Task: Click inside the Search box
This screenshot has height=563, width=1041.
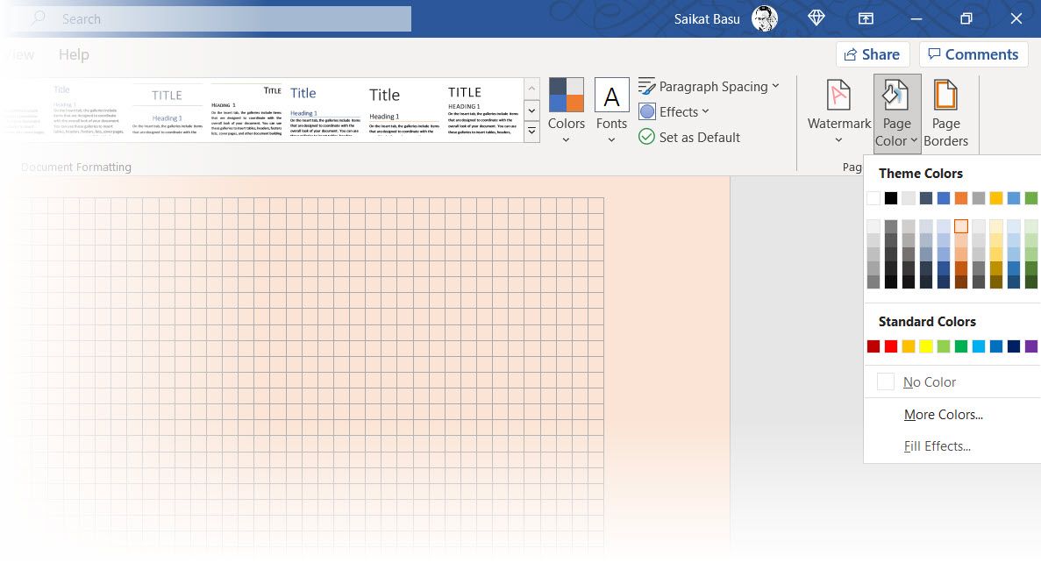Action: [x=210, y=18]
